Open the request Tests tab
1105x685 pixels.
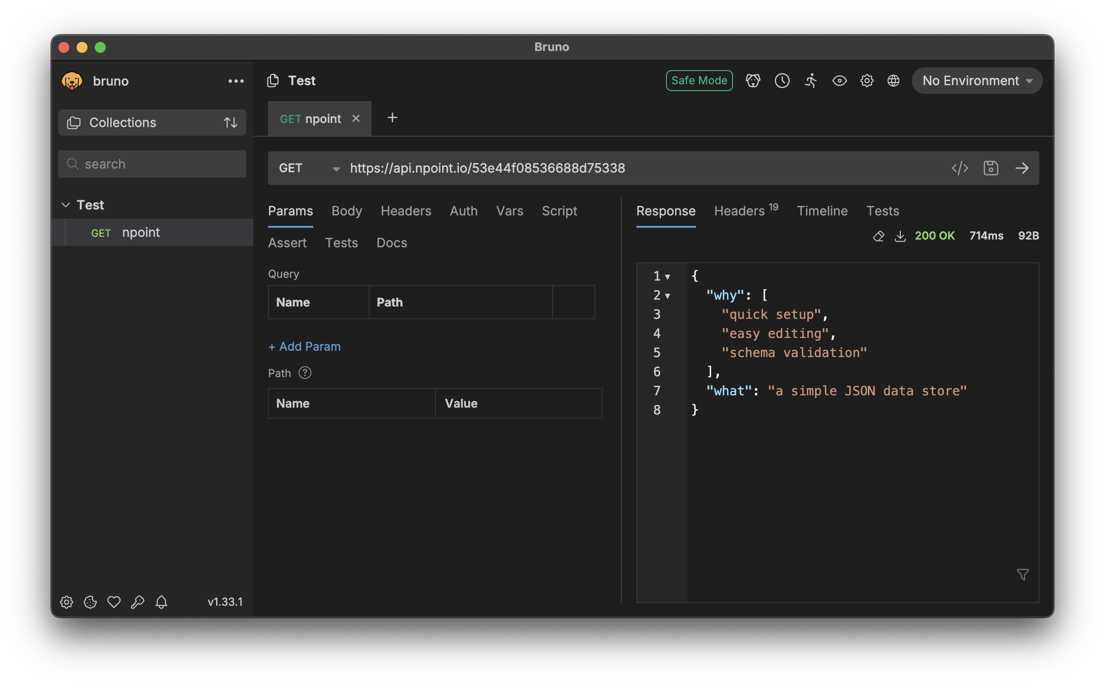pos(341,243)
